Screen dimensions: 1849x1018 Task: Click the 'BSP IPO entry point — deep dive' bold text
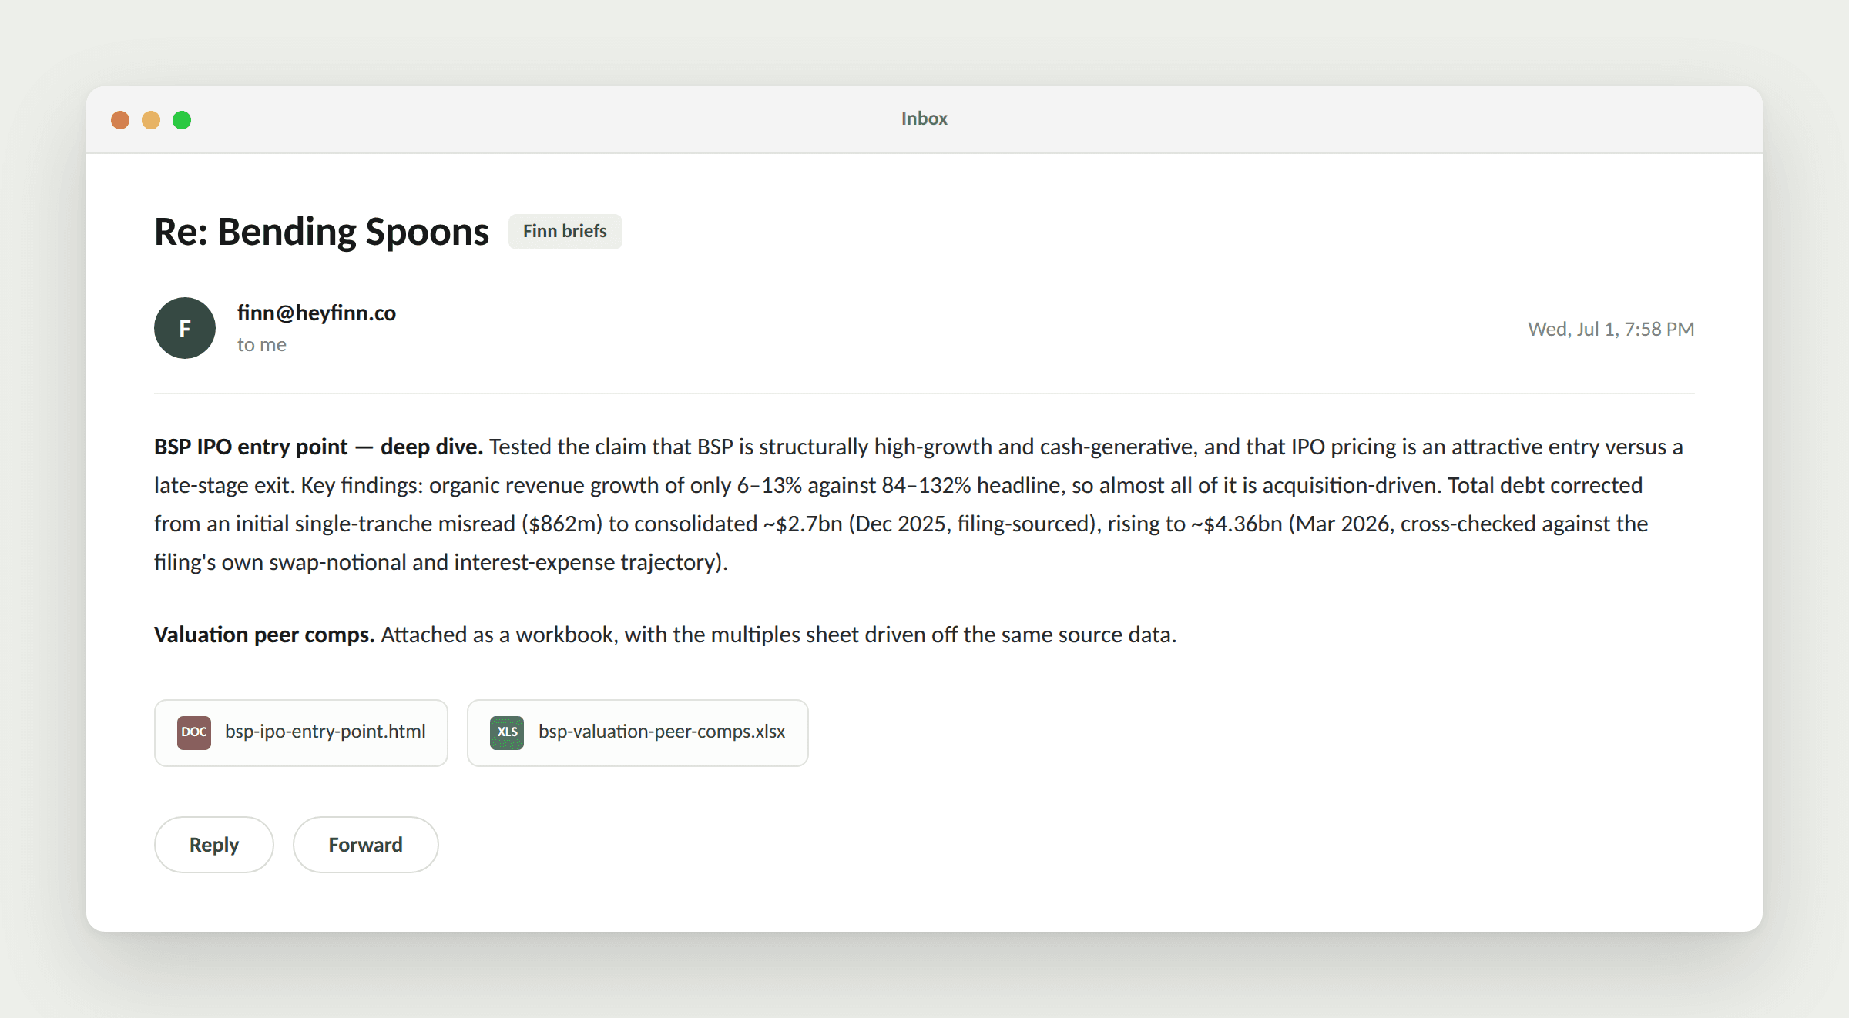click(x=318, y=447)
